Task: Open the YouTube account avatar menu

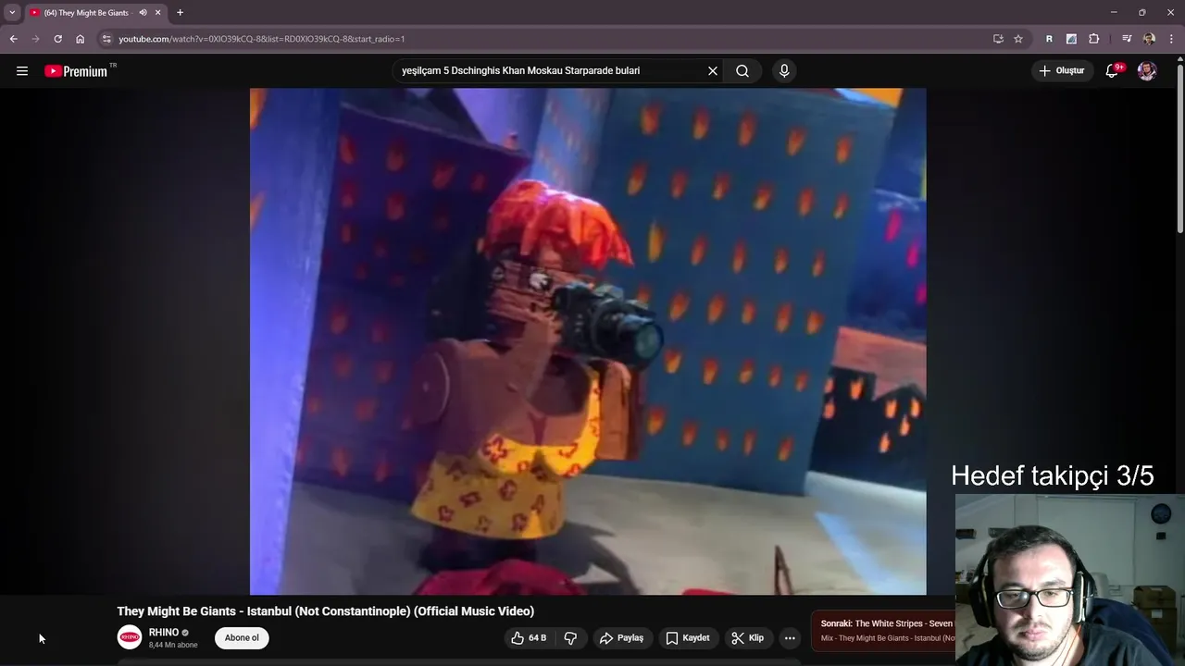Action: coord(1147,71)
